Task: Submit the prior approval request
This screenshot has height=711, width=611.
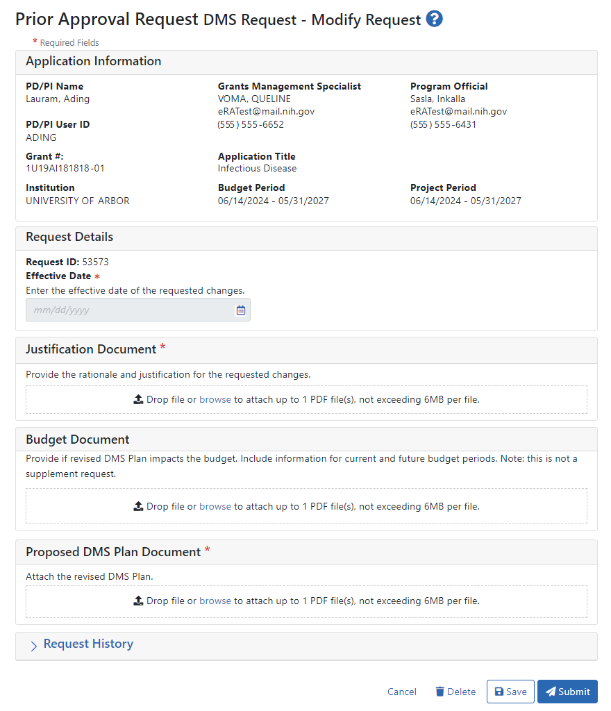Action: [567, 692]
